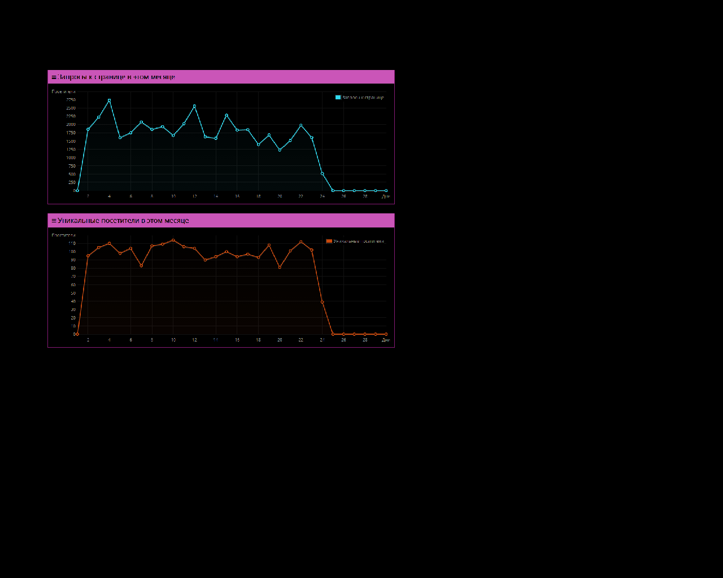Click the day 22 point on page requests chart
723x578 pixels.
301,125
